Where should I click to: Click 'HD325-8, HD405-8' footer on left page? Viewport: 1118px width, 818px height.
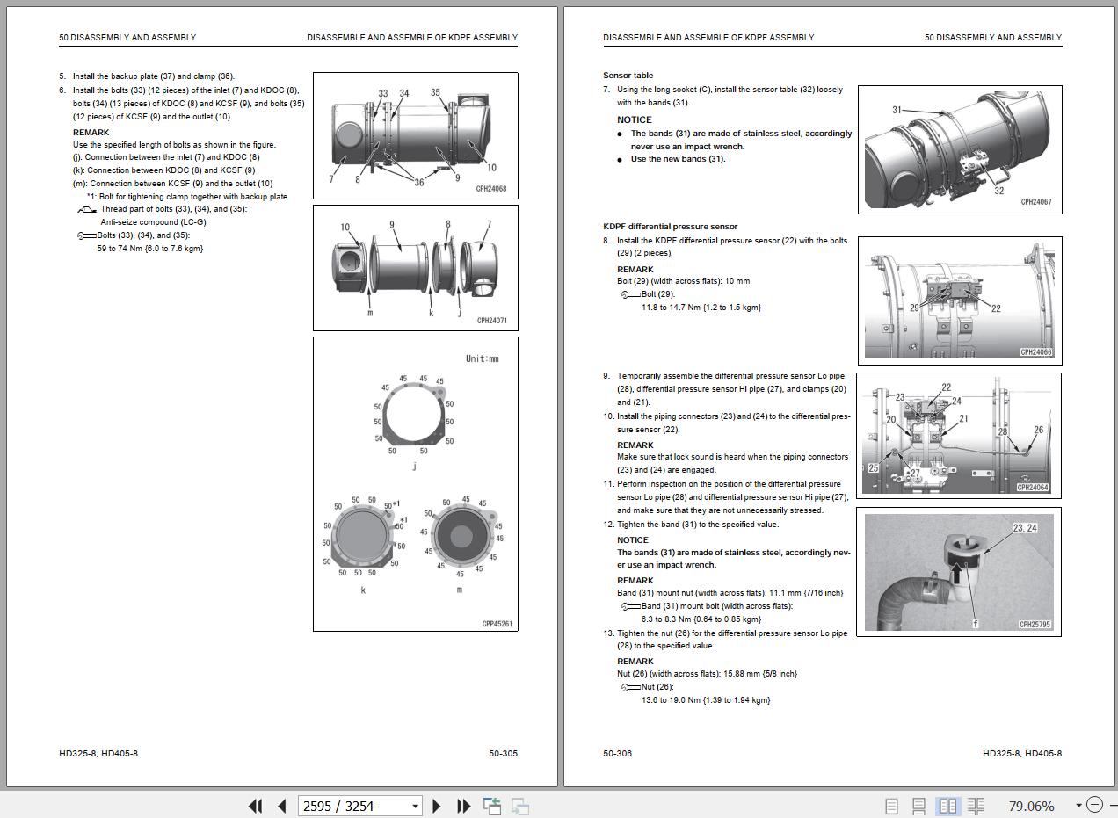coord(98,754)
